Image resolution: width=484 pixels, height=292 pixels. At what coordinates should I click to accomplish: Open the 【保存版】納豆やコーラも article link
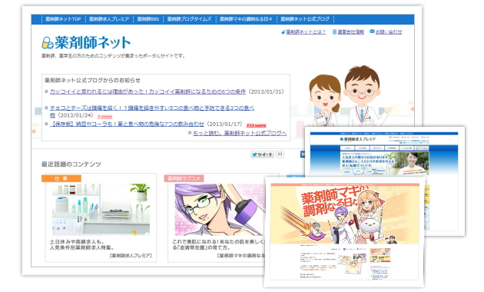pyautogui.click(x=127, y=124)
